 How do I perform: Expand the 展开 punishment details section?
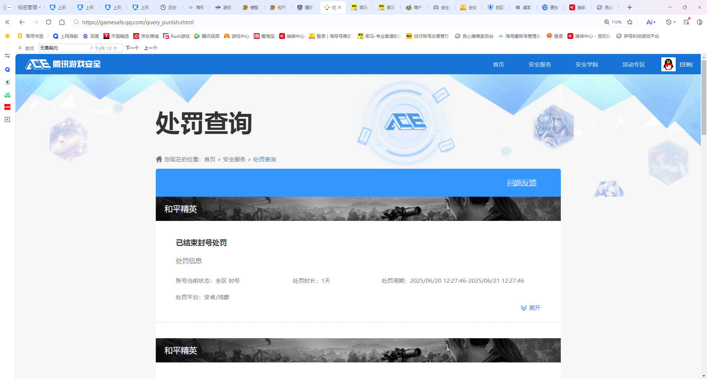pos(530,308)
